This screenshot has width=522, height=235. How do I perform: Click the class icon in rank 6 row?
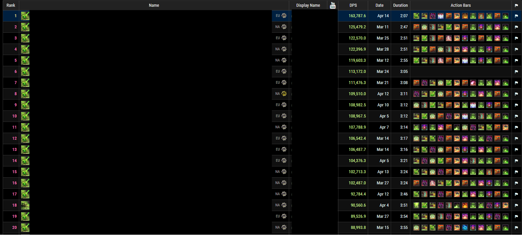[25, 71]
